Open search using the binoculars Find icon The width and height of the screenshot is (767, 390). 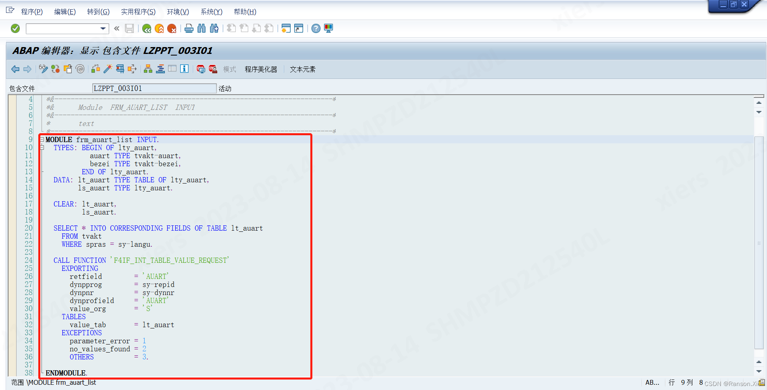coord(202,29)
